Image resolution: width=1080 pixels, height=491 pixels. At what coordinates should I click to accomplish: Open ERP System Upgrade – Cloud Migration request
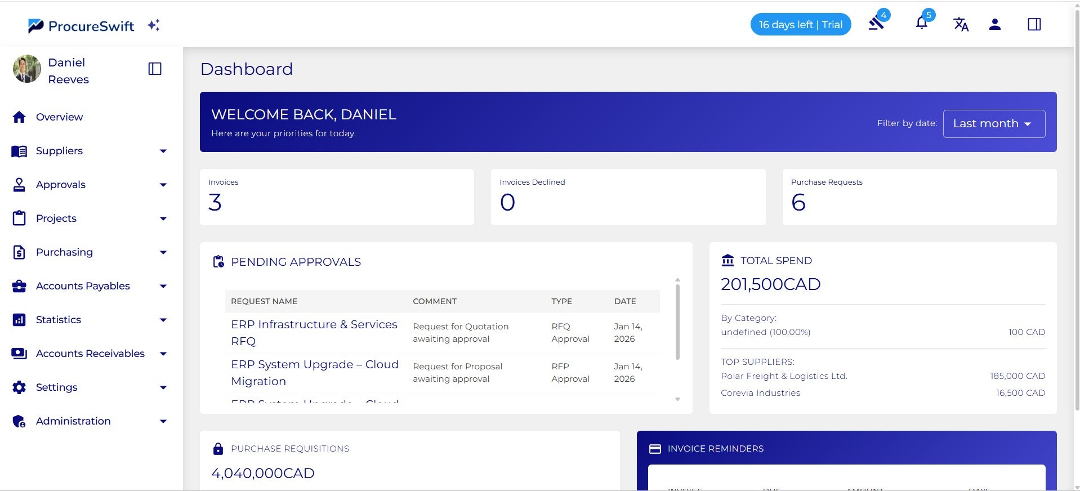pyautogui.click(x=315, y=373)
